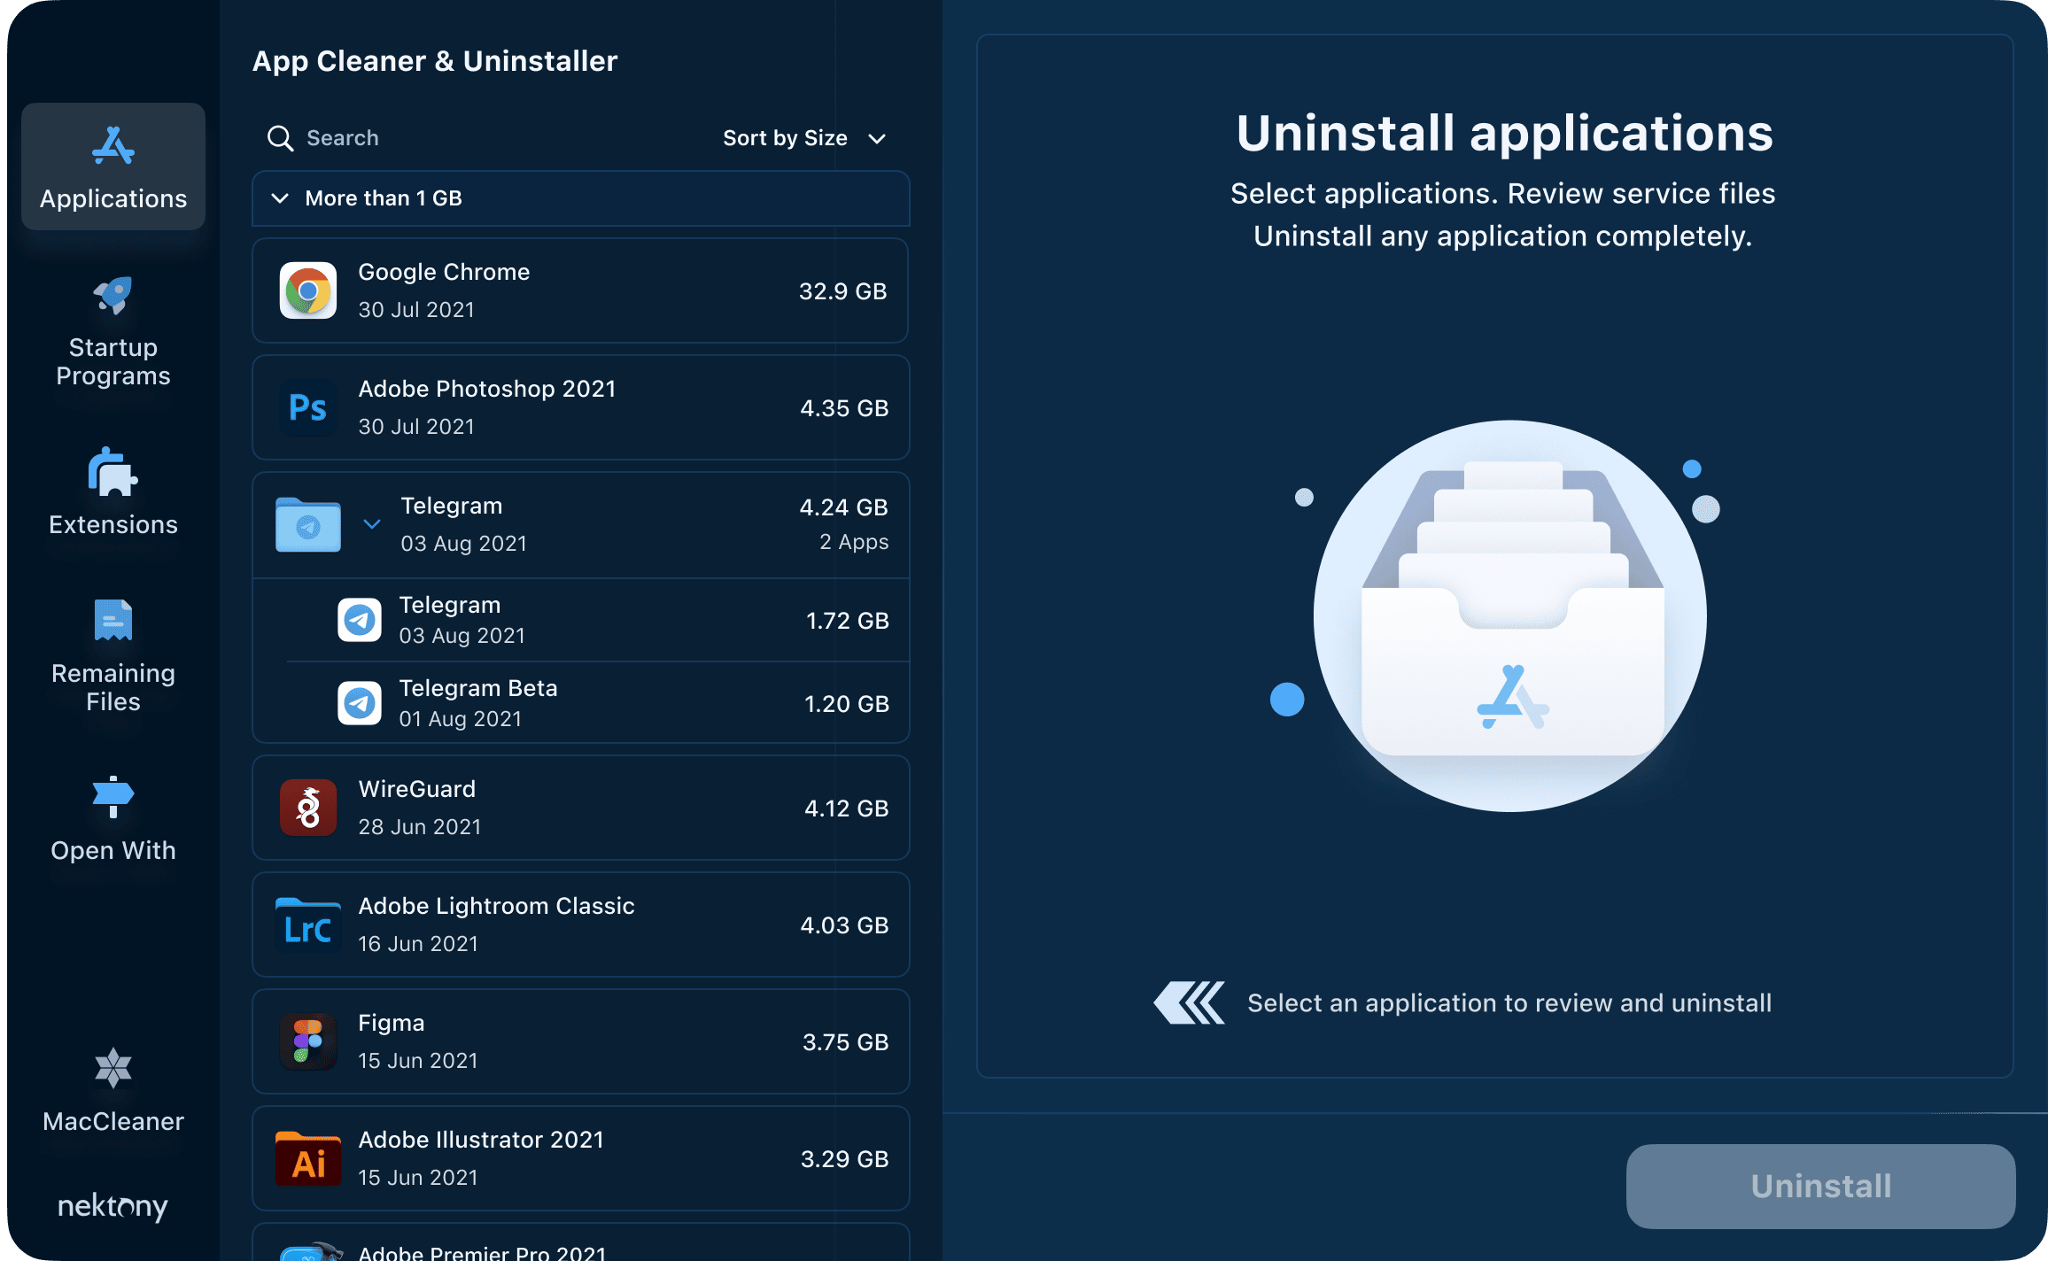Select Adobe Lightroom Classic entry
Screen dimensions: 2048x1261
pyautogui.click(x=581, y=924)
